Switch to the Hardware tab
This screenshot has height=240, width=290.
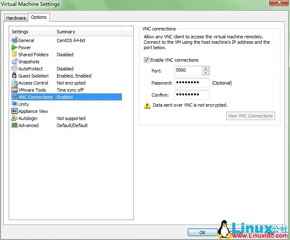[x=16, y=18]
